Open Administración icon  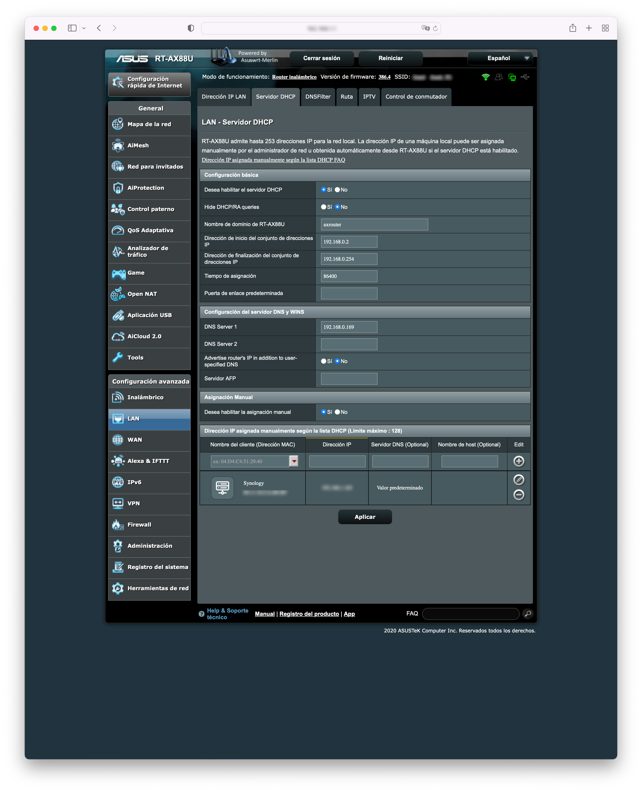pyautogui.click(x=117, y=546)
